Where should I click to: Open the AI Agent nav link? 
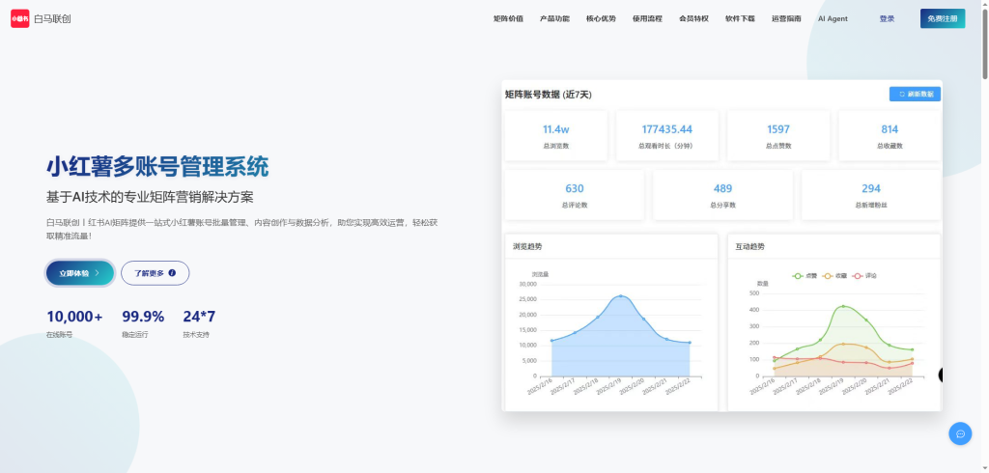point(833,19)
